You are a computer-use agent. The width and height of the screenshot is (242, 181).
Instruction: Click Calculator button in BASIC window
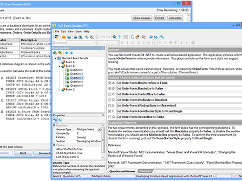(175, 18)
